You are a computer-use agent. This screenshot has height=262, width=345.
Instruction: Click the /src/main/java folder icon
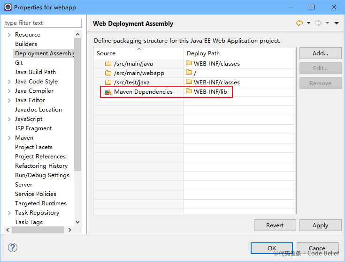108,64
